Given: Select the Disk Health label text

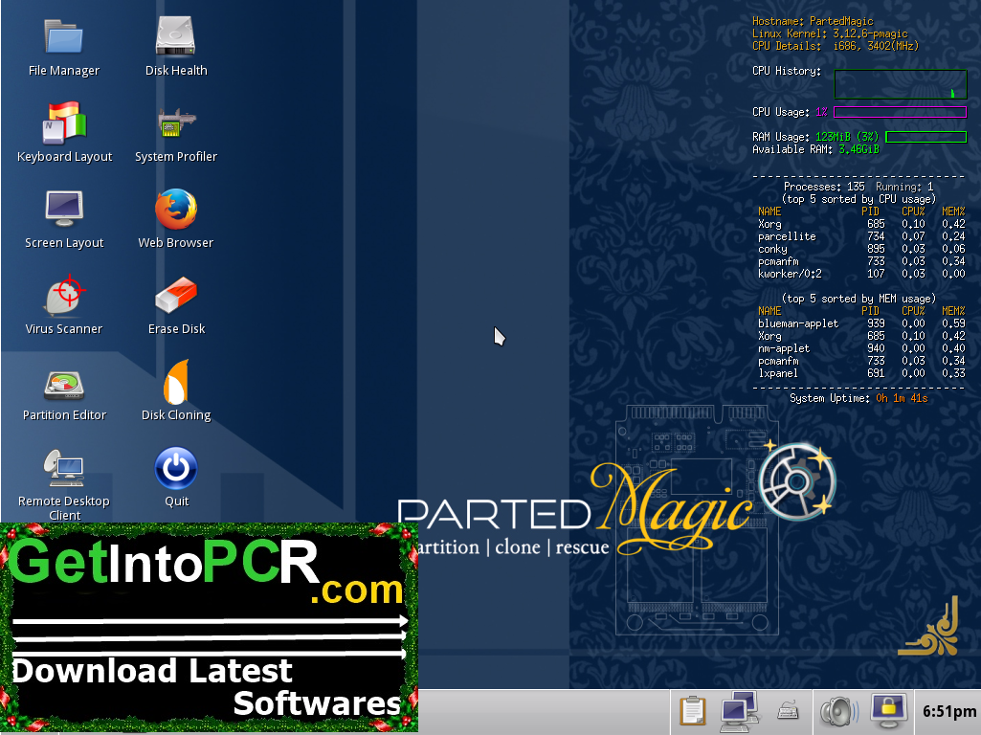Looking at the screenshot, I should point(176,71).
